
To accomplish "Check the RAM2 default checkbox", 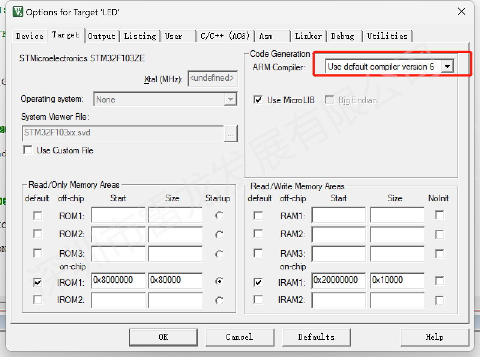I will click(x=258, y=234).
